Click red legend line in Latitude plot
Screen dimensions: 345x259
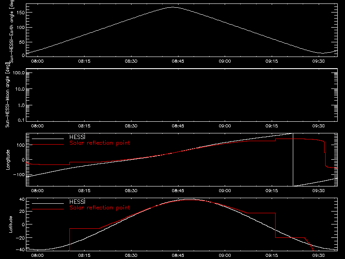click(48, 209)
